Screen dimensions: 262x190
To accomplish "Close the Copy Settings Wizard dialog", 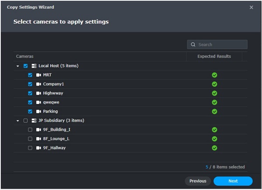I will 251,7.
